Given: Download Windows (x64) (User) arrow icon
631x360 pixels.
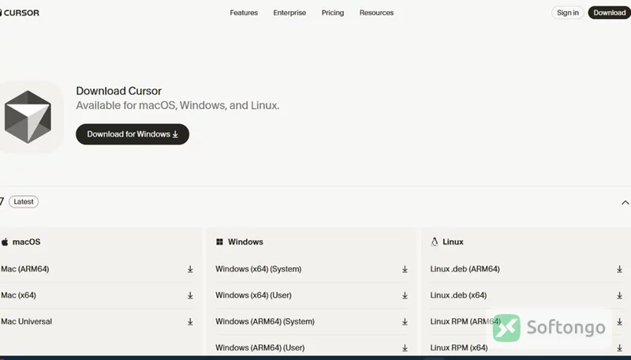Looking at the screenshot, I should coord(405,295).
